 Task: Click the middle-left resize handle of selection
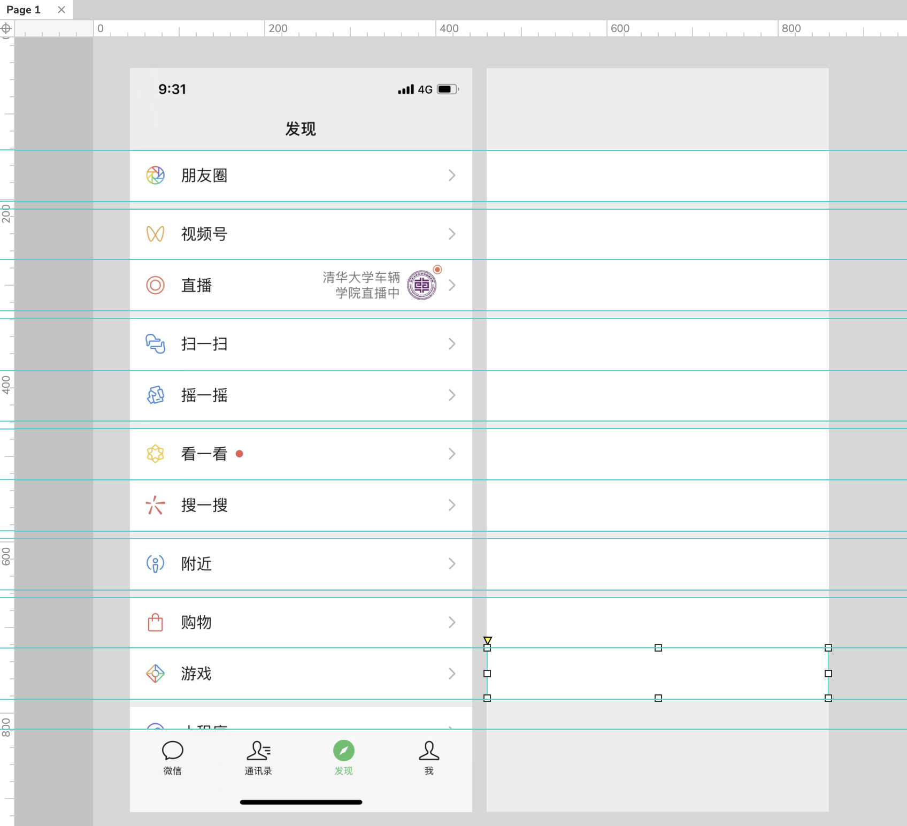click(x=487, y=674)
